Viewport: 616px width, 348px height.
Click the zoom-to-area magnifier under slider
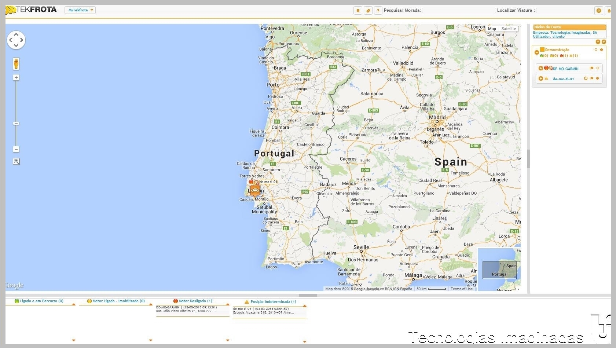pyautogui.click(x=16, y=161)
